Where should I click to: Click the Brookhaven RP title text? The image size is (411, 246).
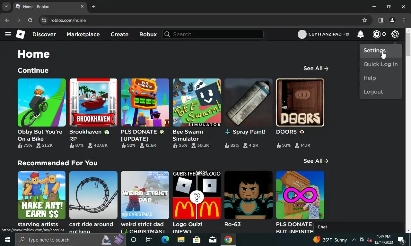pos(89,135)
